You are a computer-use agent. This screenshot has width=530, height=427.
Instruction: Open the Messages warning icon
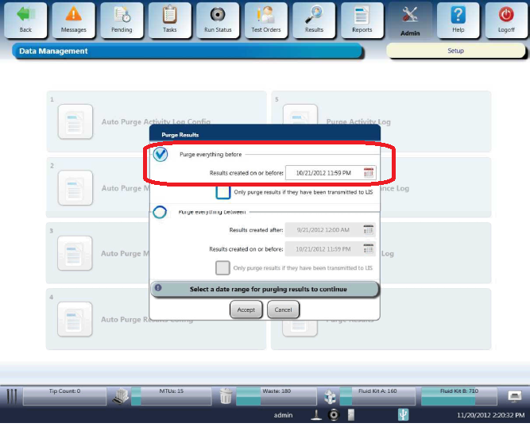point(74,15)
